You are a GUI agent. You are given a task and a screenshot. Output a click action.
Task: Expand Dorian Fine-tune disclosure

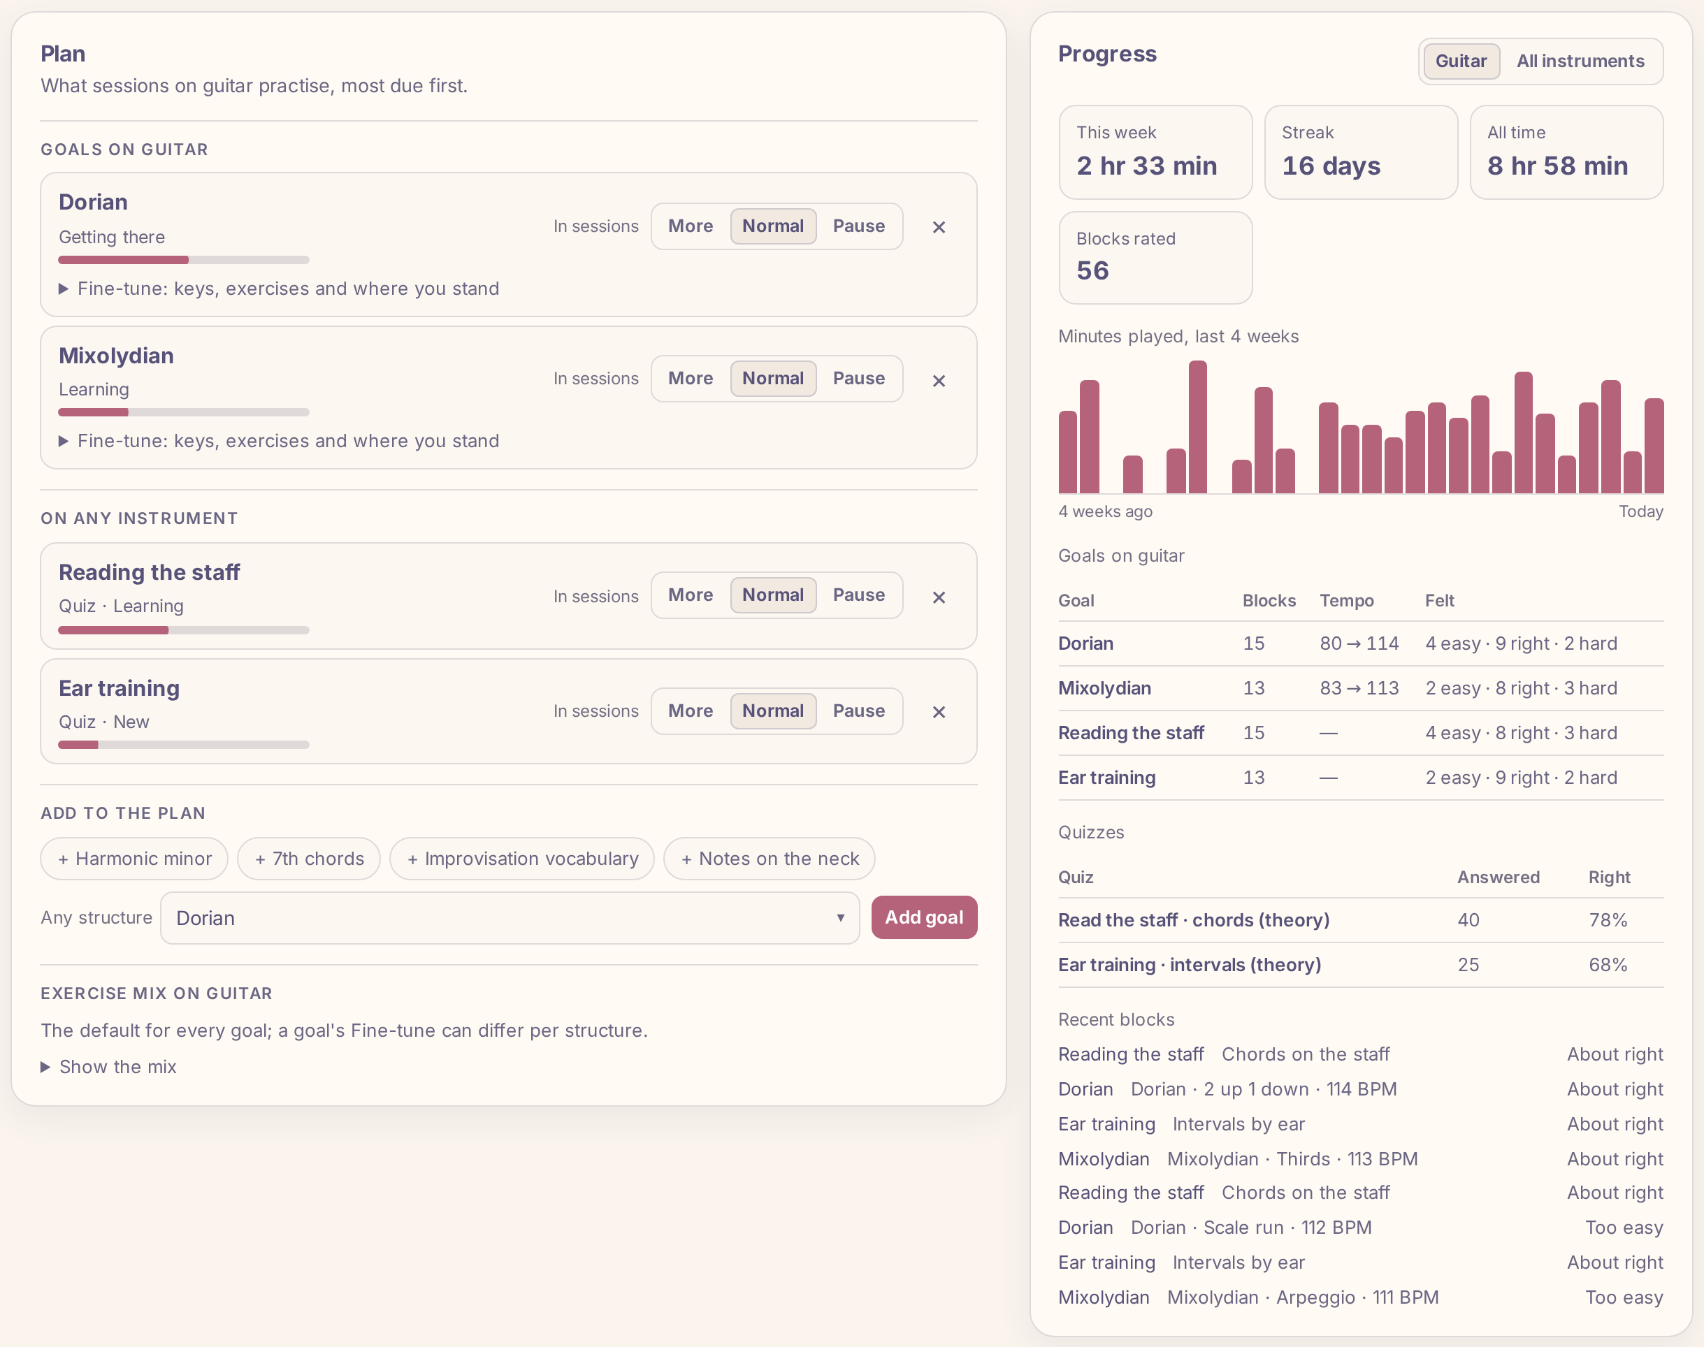click(x=280, y=289)
